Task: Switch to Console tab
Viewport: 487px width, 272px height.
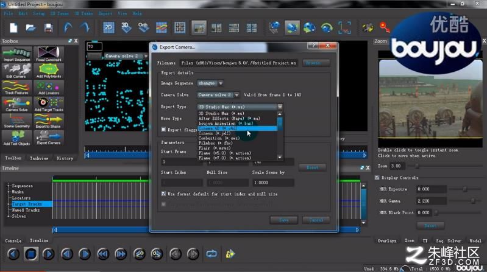Action: click(x=13, y=241)
